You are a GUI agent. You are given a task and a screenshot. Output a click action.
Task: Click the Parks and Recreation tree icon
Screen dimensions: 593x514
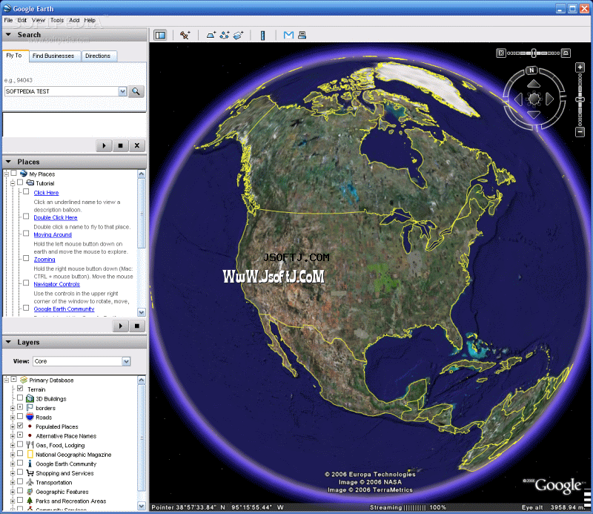30,501
